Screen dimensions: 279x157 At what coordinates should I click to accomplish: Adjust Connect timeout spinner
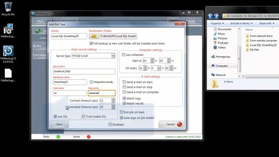tap(113, 101)
